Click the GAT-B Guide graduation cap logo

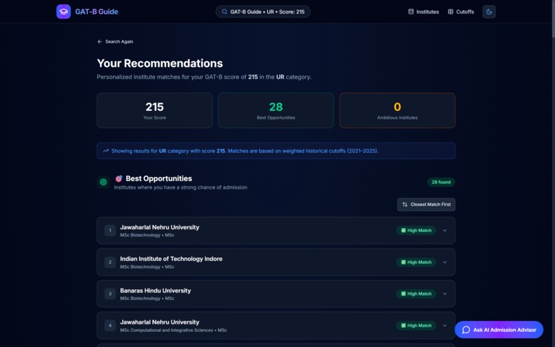point(64,12)
